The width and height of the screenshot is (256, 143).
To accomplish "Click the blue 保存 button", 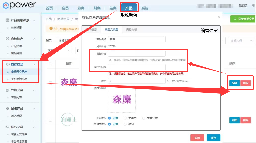I will [213, 138].
